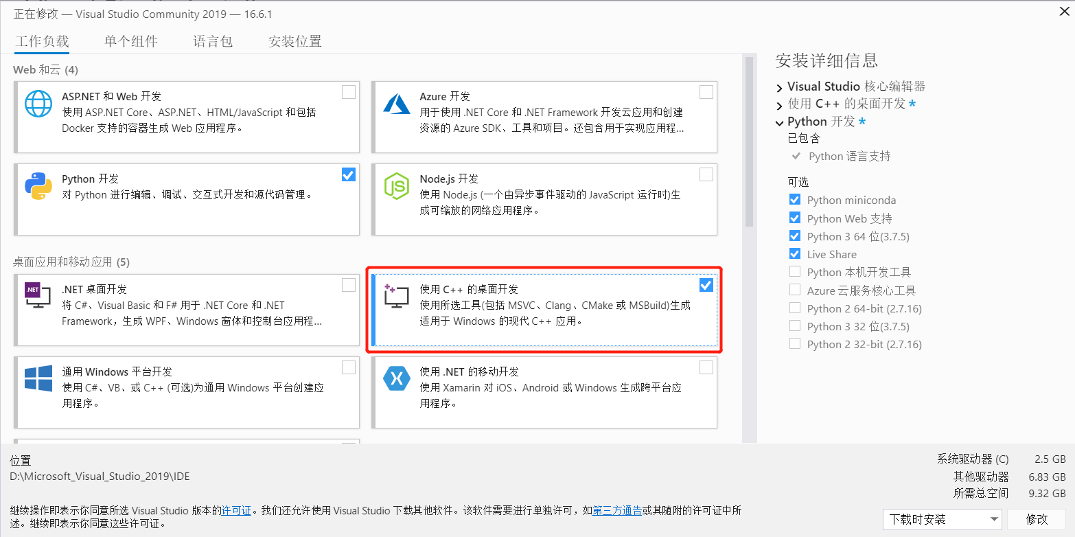Select the '其他驱动器' size entry

pos(981,477)
